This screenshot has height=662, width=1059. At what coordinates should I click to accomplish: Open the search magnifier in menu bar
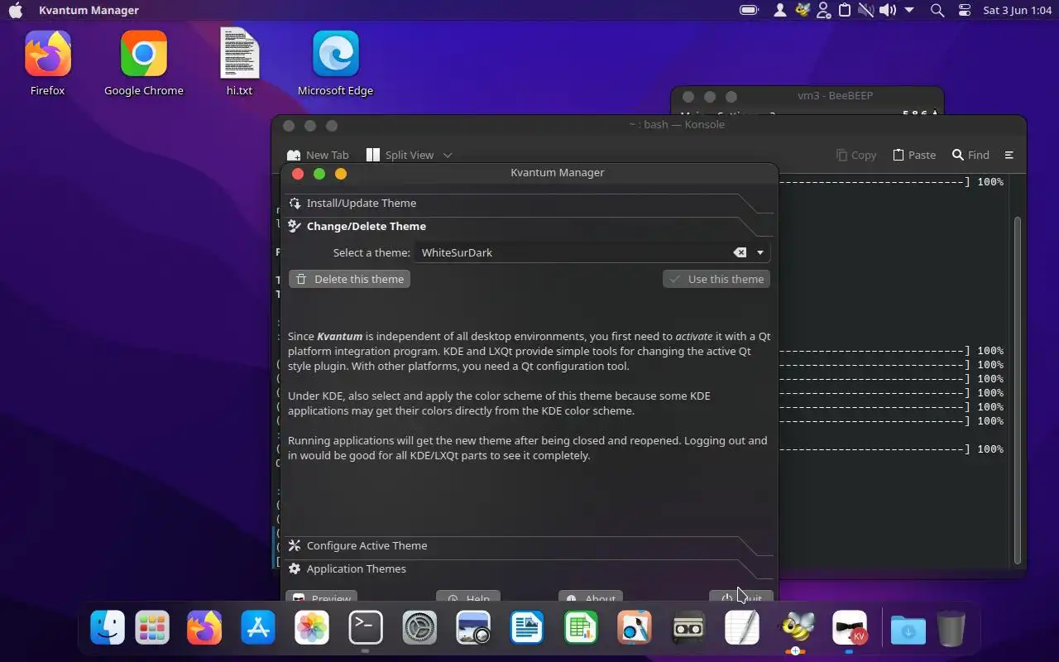pyautogui.click(x=937, y=11)
